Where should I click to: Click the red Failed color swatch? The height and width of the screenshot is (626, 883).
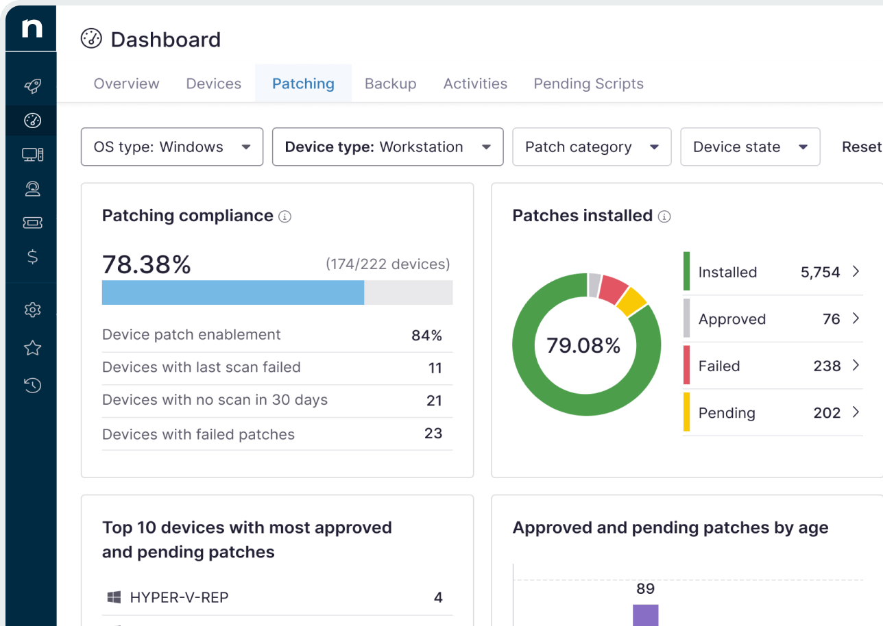(x=686, y=365)
